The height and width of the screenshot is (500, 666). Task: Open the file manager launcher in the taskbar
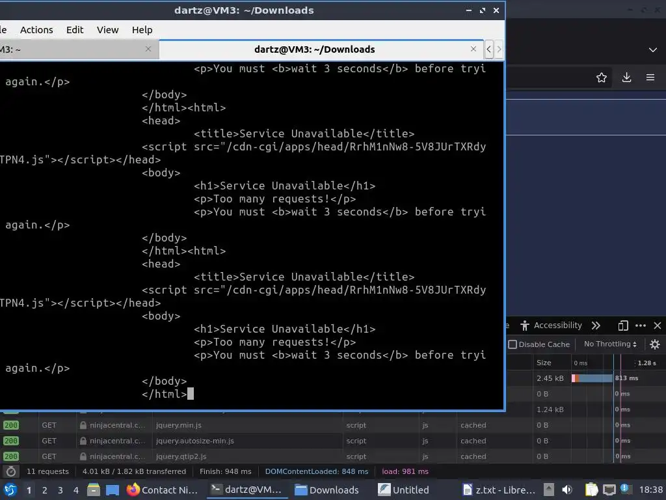pyautogui.click(x=94, y=490)
